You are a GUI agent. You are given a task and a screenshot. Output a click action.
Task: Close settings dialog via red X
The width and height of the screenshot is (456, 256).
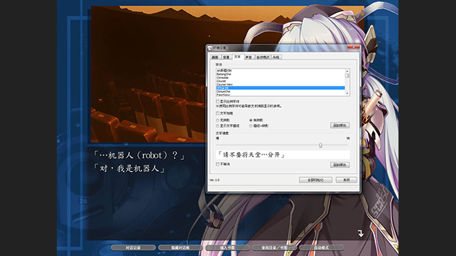point(353,47)
